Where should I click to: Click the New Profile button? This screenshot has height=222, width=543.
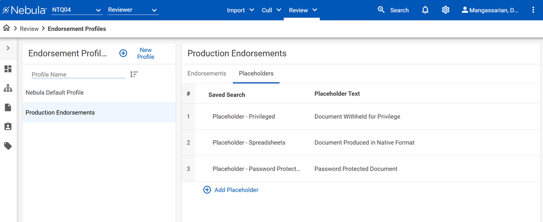[x=137, y=53]
